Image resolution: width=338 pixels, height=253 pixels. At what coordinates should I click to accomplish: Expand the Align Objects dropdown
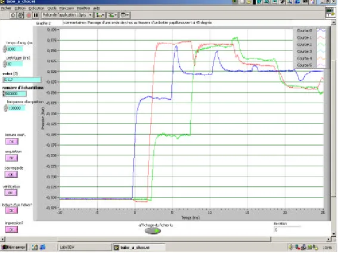point(100,15)
